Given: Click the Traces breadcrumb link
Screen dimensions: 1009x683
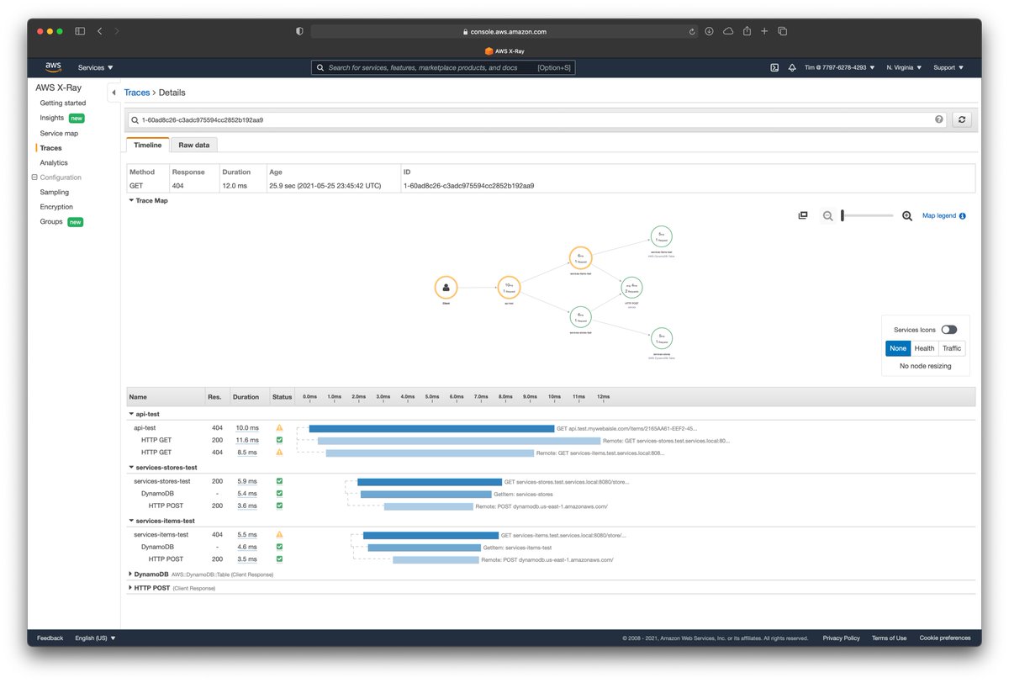Looking at the screenshot, I should click(x=137, y=93).
